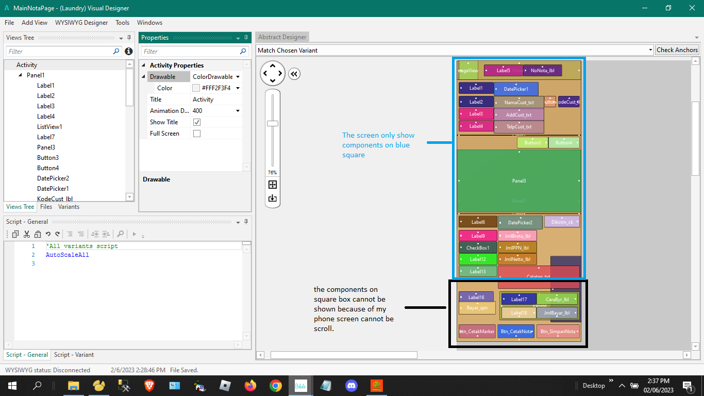Click the comment lines icon in script toolbar
The image size is (704, 396).
71,234
